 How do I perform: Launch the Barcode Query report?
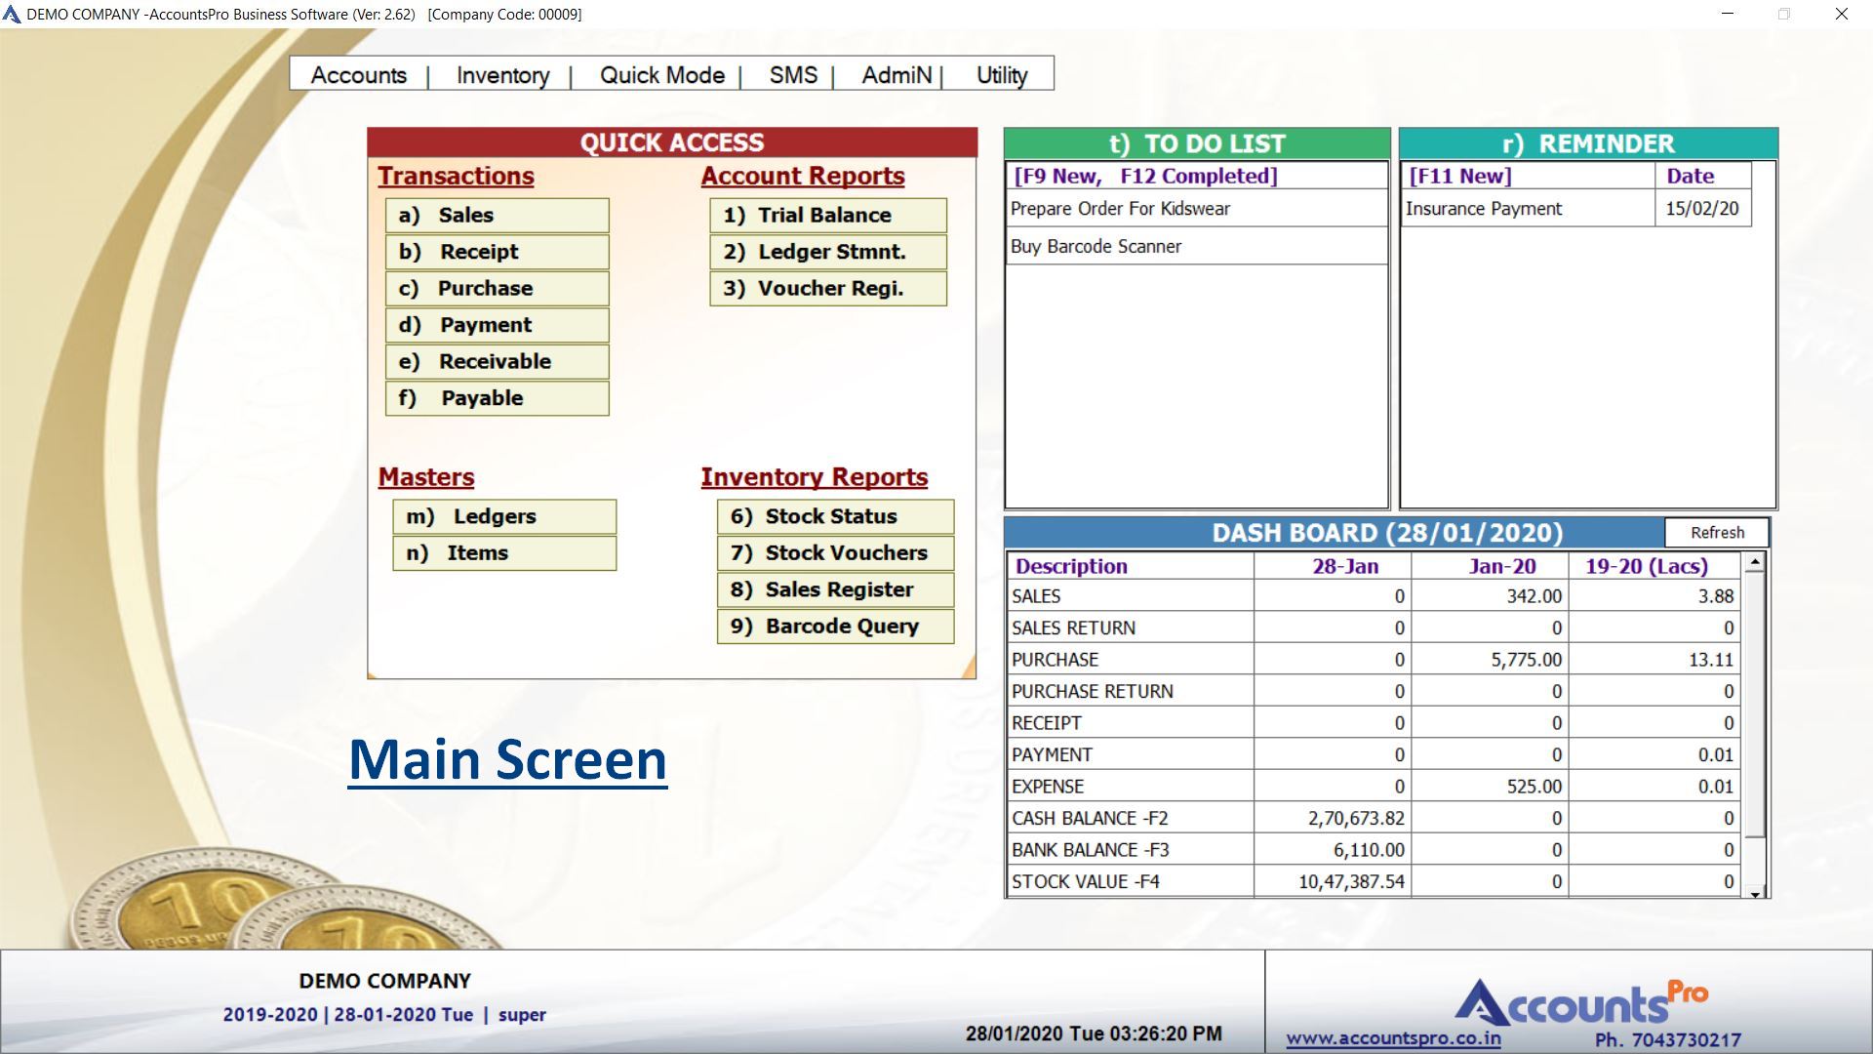pos(834,627)
